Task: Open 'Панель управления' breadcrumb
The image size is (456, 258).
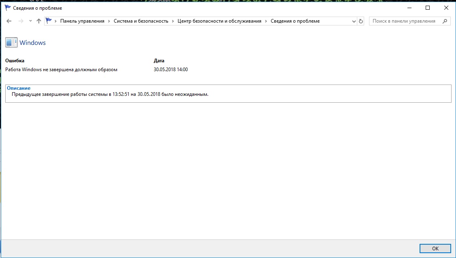Action: (x=82, y=21)
